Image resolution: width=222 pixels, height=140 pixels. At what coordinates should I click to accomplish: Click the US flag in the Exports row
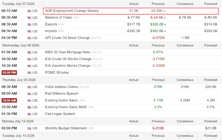click(x=29, y=25)
